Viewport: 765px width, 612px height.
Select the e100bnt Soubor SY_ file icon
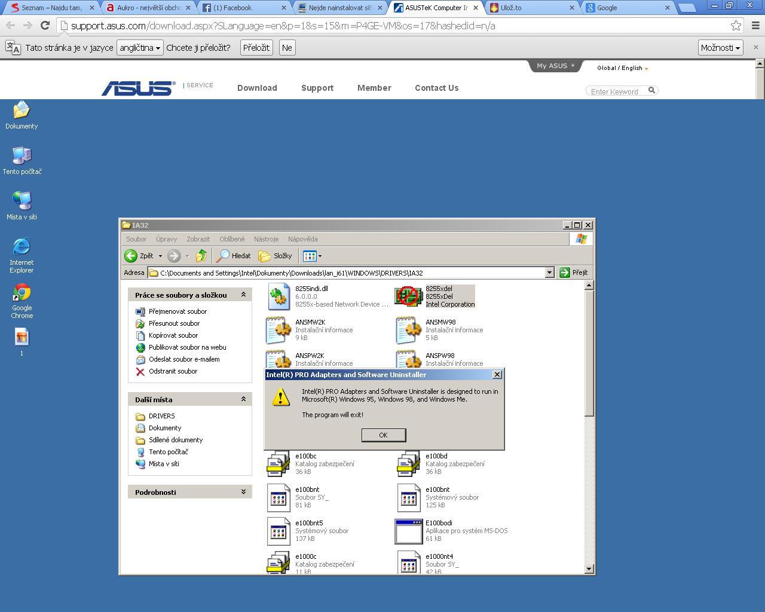[279, 498]
